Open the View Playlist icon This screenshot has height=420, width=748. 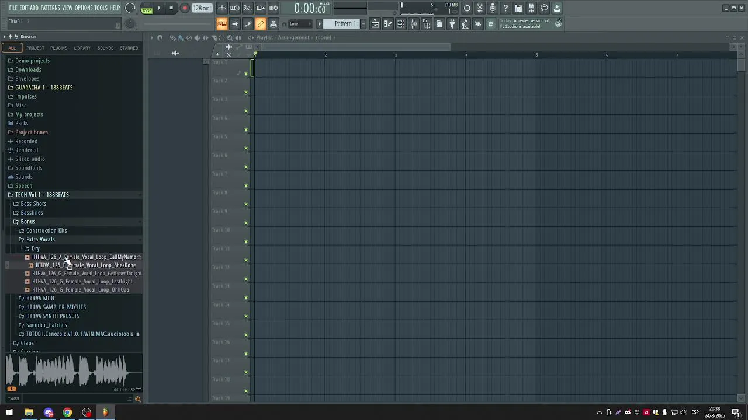[375, 24]
